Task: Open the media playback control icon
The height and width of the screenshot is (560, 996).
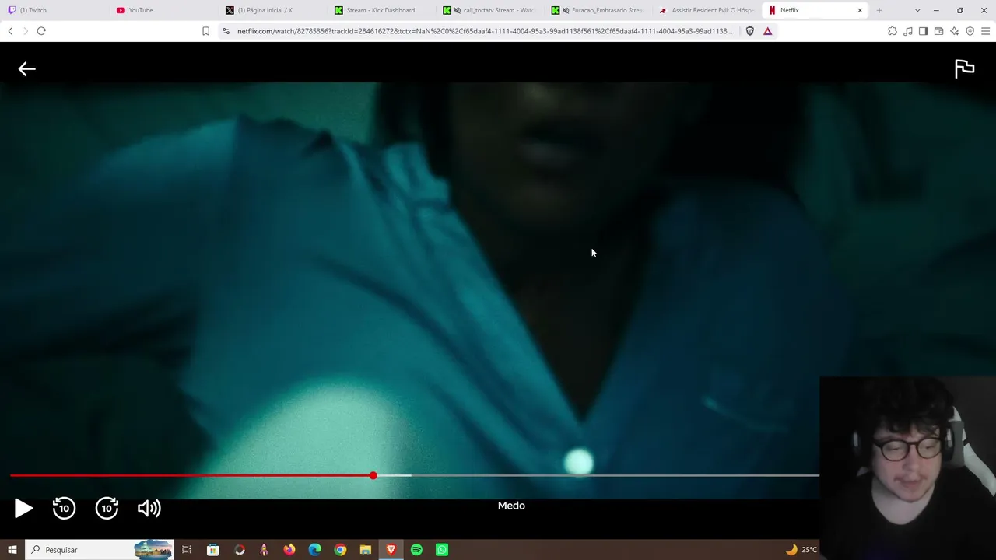Action: tap(908, 31)
